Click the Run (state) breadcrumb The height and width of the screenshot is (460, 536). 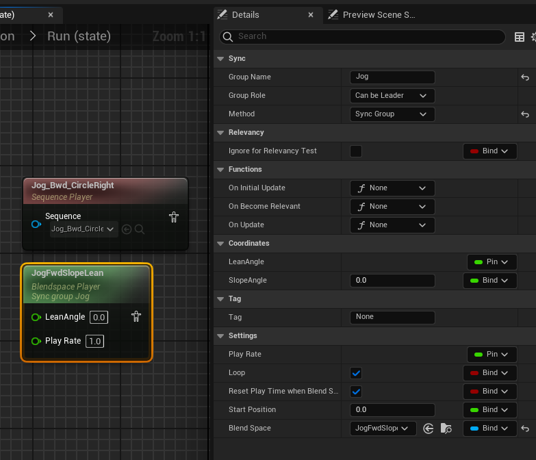pos(79,36)
